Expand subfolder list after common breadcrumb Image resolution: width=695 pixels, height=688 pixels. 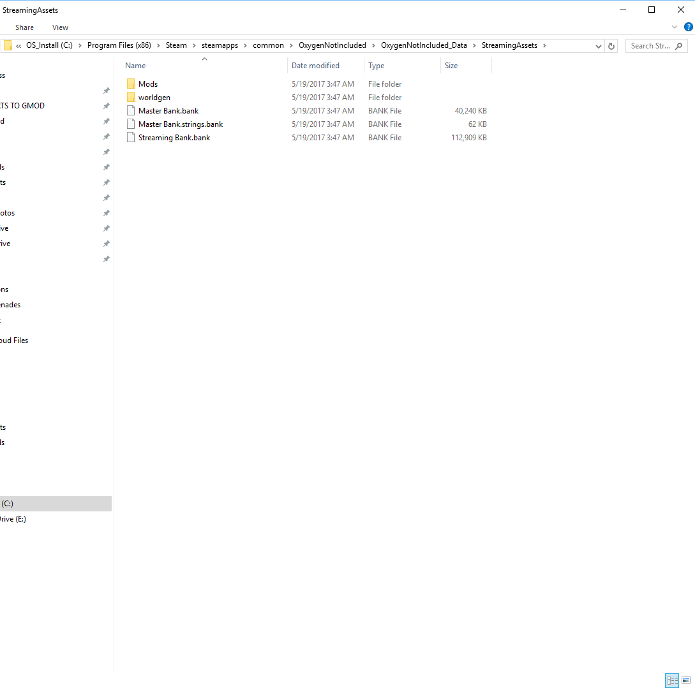pyautogui.click(x=291, y=45)
